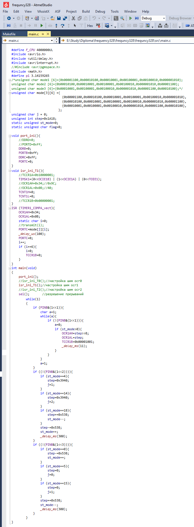This screenshot has width=194, height=527.
Task: Open the Navigate Backward history dropdown arrow
Action: 13,18
